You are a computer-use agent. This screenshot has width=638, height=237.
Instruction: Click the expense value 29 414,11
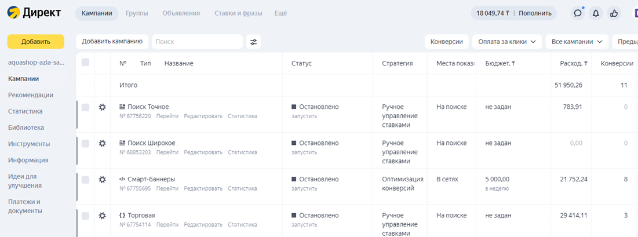(x=573, y=216)
